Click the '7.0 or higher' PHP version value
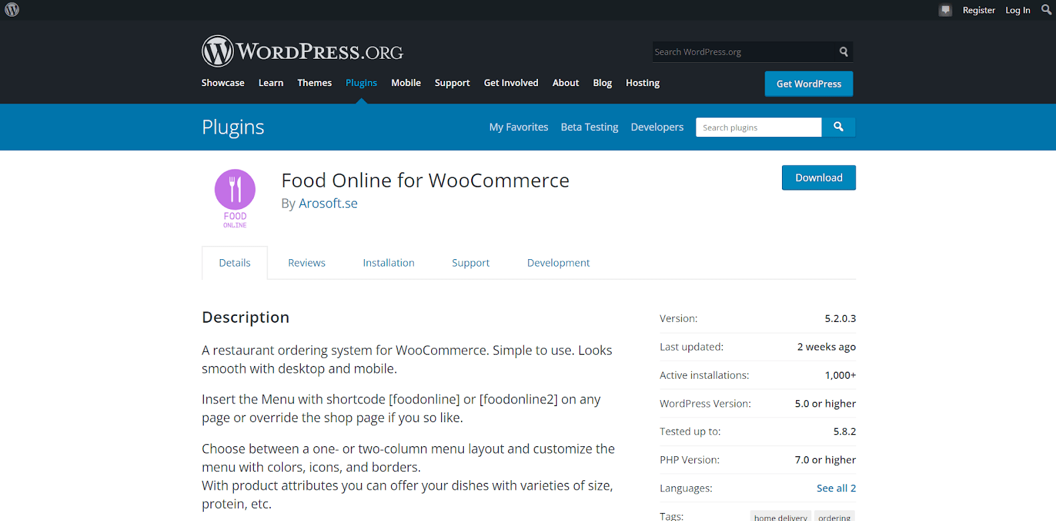Viewport: 1056px width, 521px height. coord(825,460)
